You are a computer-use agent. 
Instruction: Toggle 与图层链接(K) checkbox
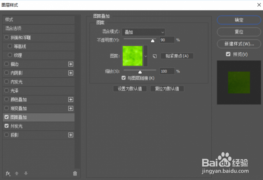click(124, 78)
